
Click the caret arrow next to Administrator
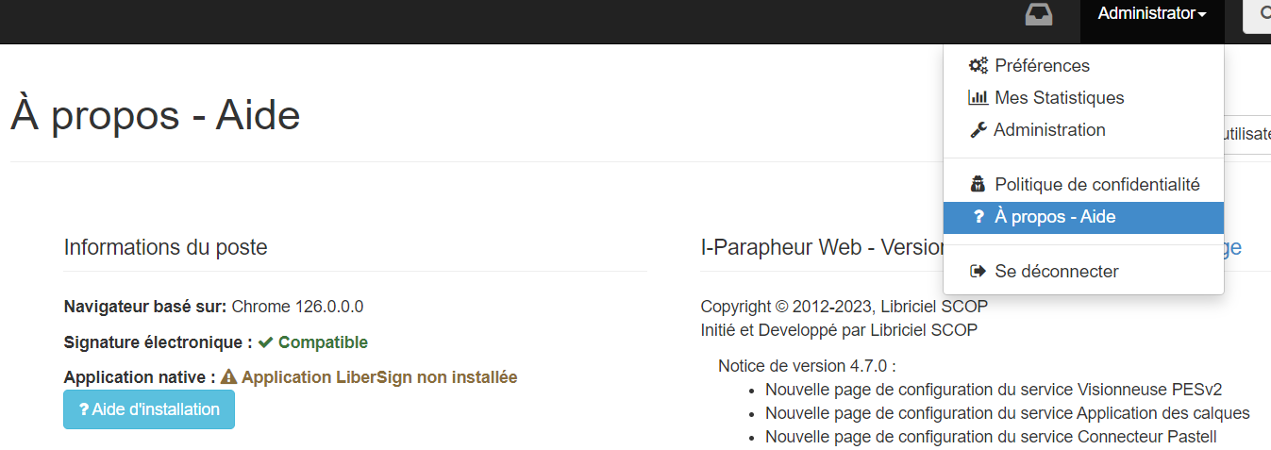(1202, 15)
